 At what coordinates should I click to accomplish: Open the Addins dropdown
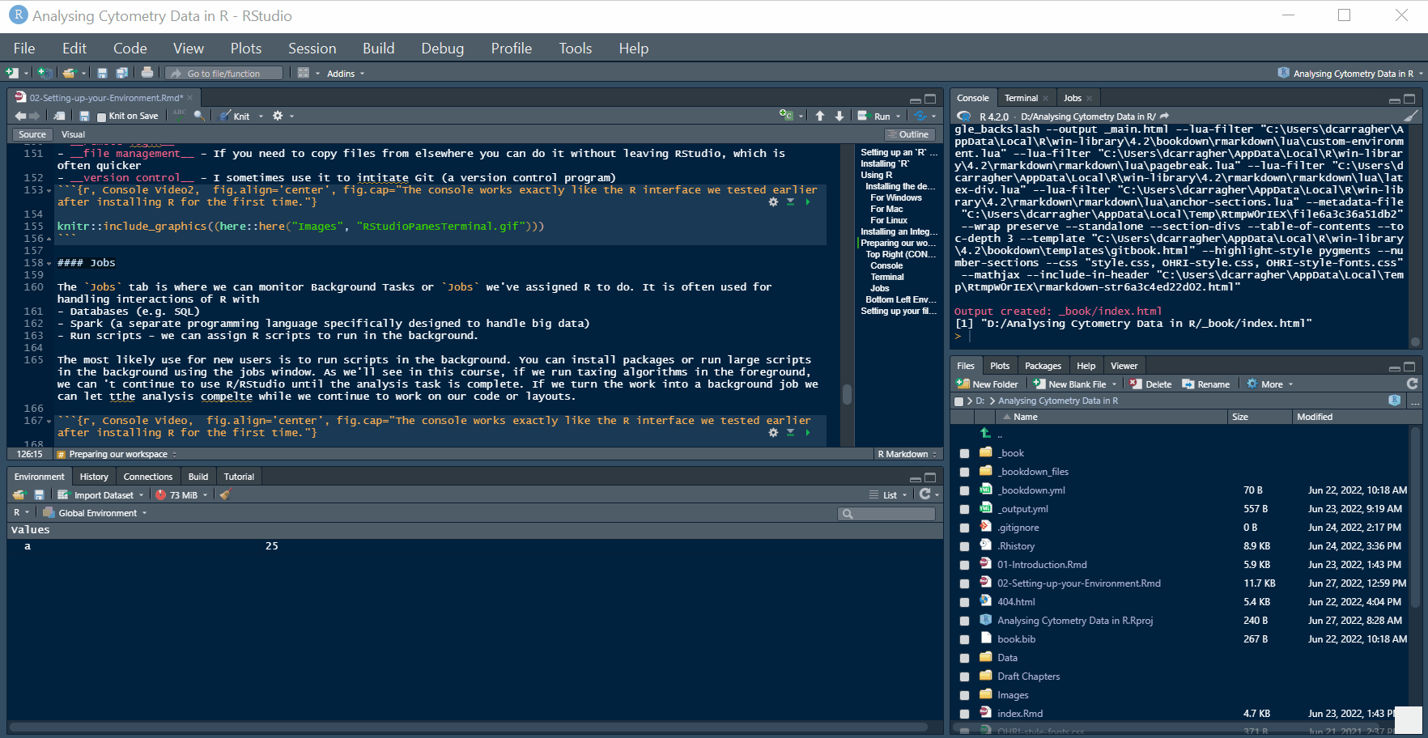346,74
